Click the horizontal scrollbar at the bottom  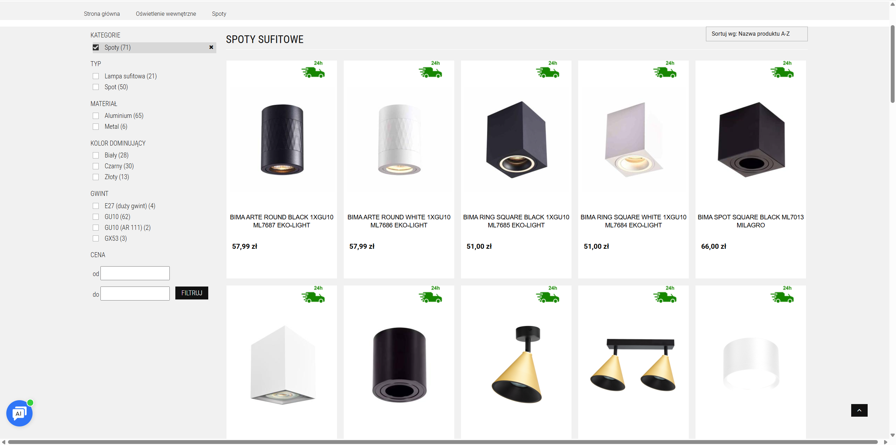tap(443, 442)
